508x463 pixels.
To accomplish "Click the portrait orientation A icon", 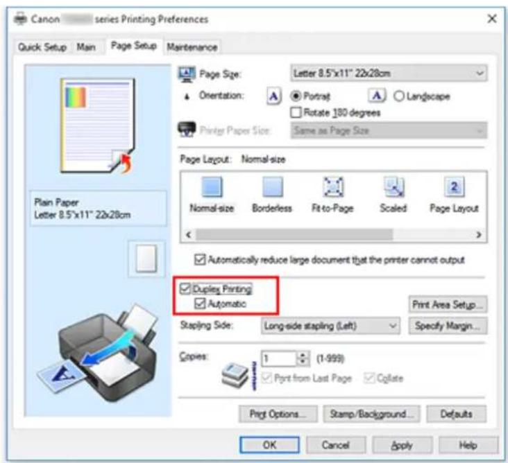I will 273,96.
